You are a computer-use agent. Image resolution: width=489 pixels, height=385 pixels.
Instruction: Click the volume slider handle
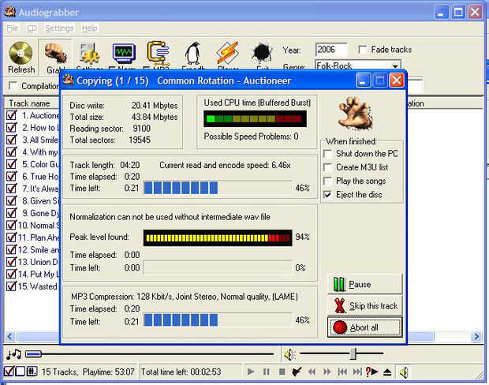click(x=353, y=353)
